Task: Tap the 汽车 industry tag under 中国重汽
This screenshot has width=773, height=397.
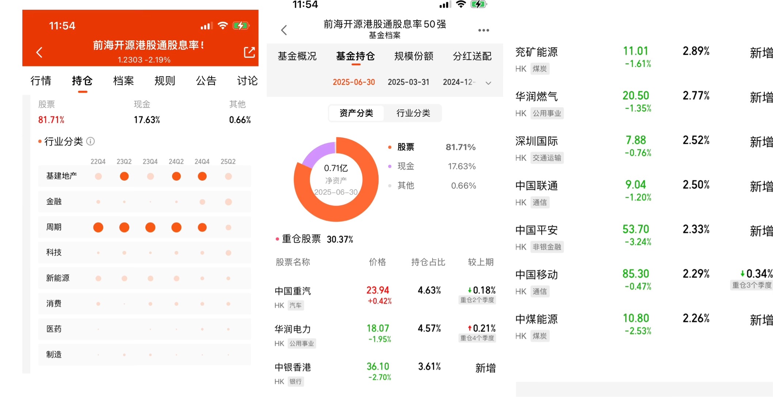Action: (296, 305)
